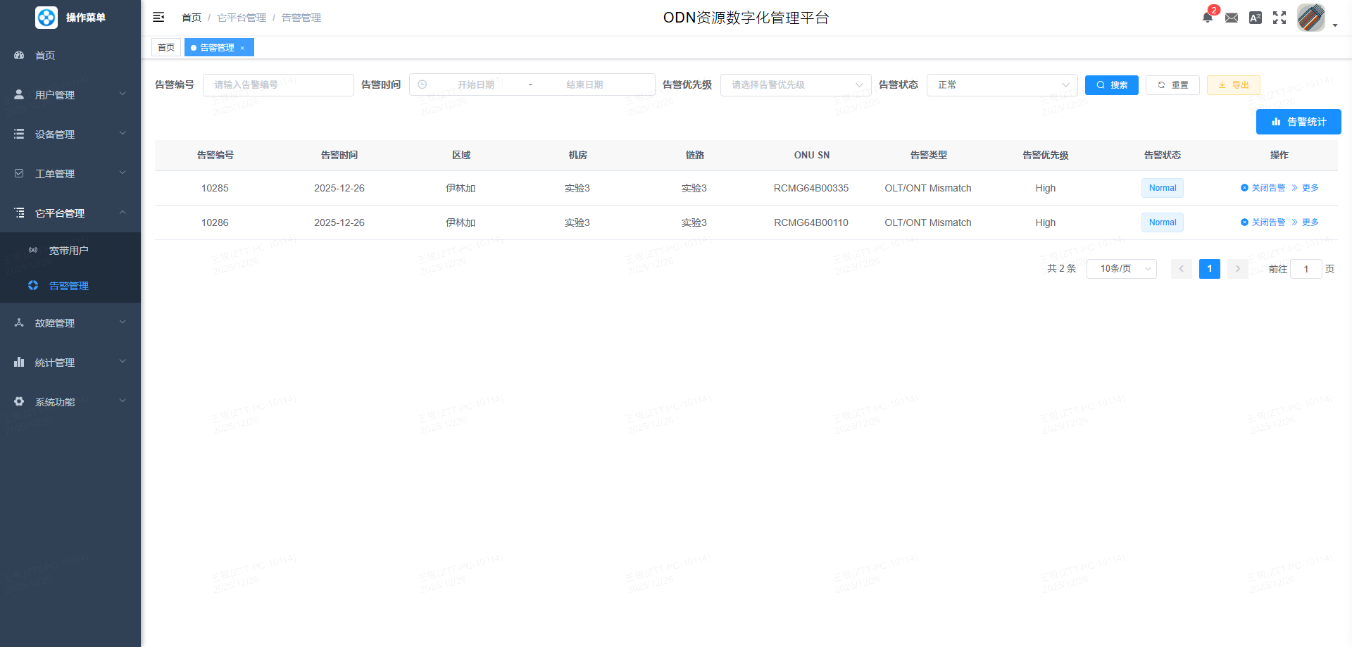Change the 10条/页 page size selector

click(1121, 269)
